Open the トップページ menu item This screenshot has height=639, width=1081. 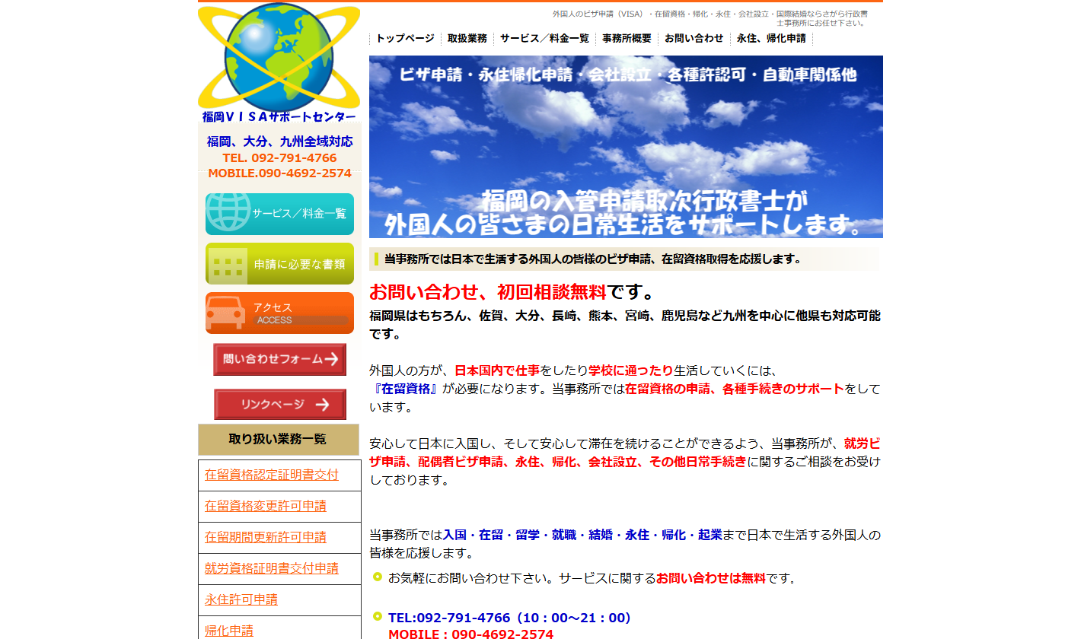point(404,38)
